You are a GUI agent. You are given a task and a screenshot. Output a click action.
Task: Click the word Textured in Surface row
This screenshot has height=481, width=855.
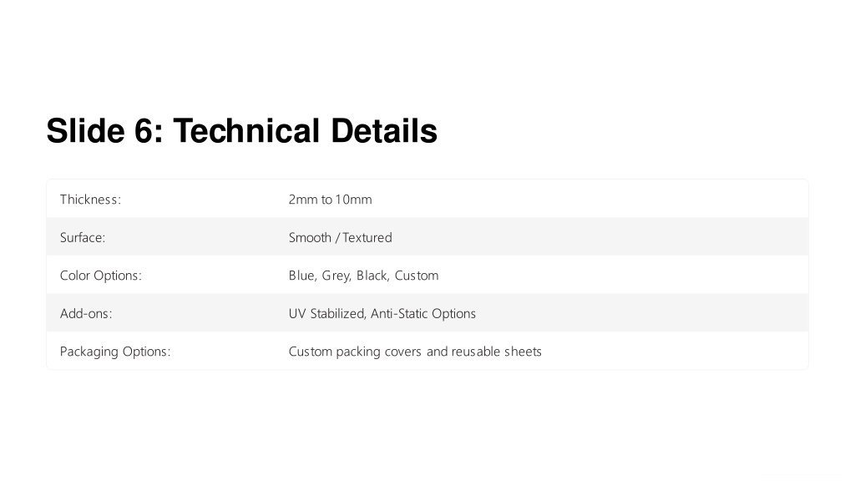point(367,238)
